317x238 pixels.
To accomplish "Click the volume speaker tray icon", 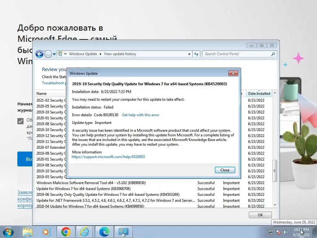I will (x=286, y=232).
